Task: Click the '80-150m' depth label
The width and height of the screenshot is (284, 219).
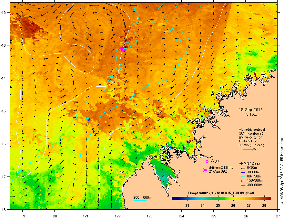Action: pos(254,176)
